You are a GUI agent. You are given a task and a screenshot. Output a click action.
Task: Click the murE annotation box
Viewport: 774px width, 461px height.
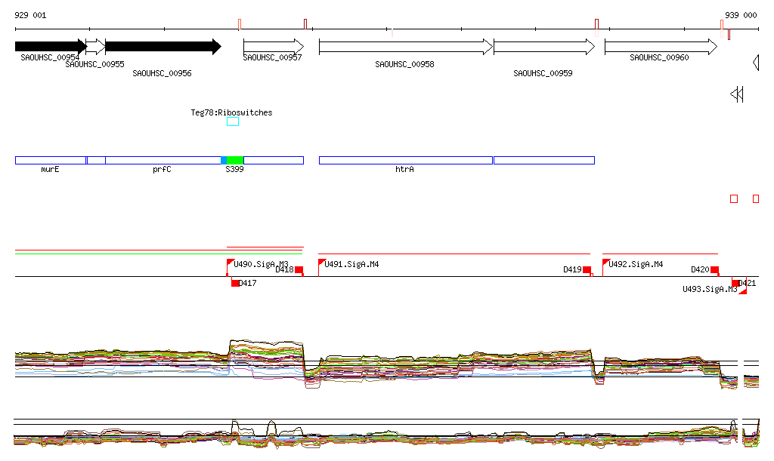(x=50, y=160)
